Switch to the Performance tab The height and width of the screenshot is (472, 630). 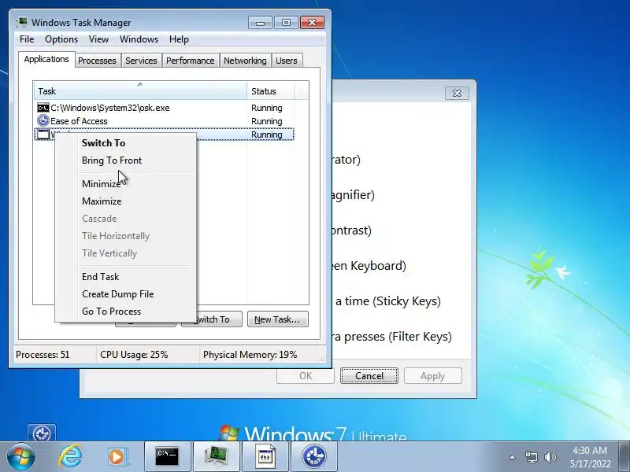[190, 61]
